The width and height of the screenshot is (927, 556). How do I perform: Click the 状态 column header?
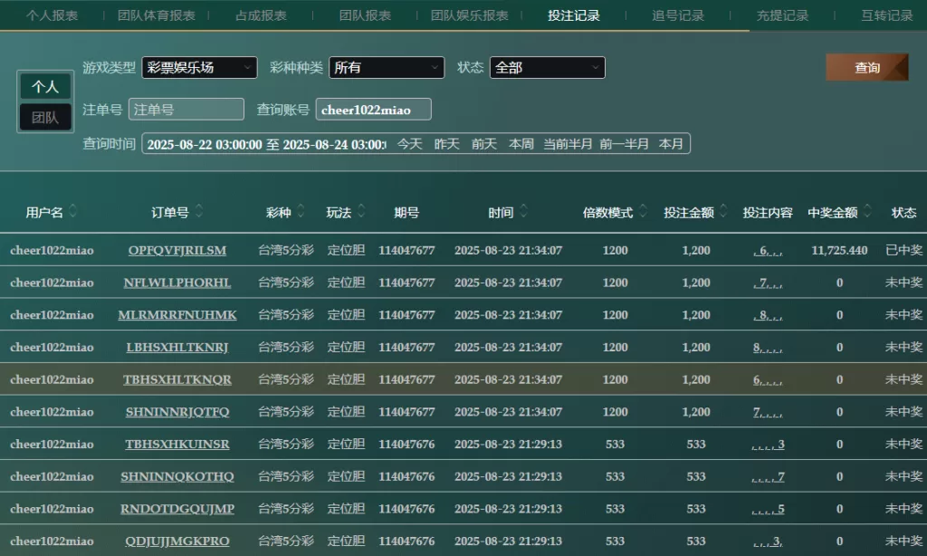[904, 212]
